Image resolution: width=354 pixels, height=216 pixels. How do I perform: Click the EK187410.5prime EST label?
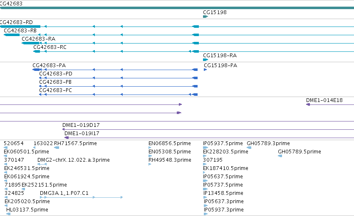click(225, 168)
